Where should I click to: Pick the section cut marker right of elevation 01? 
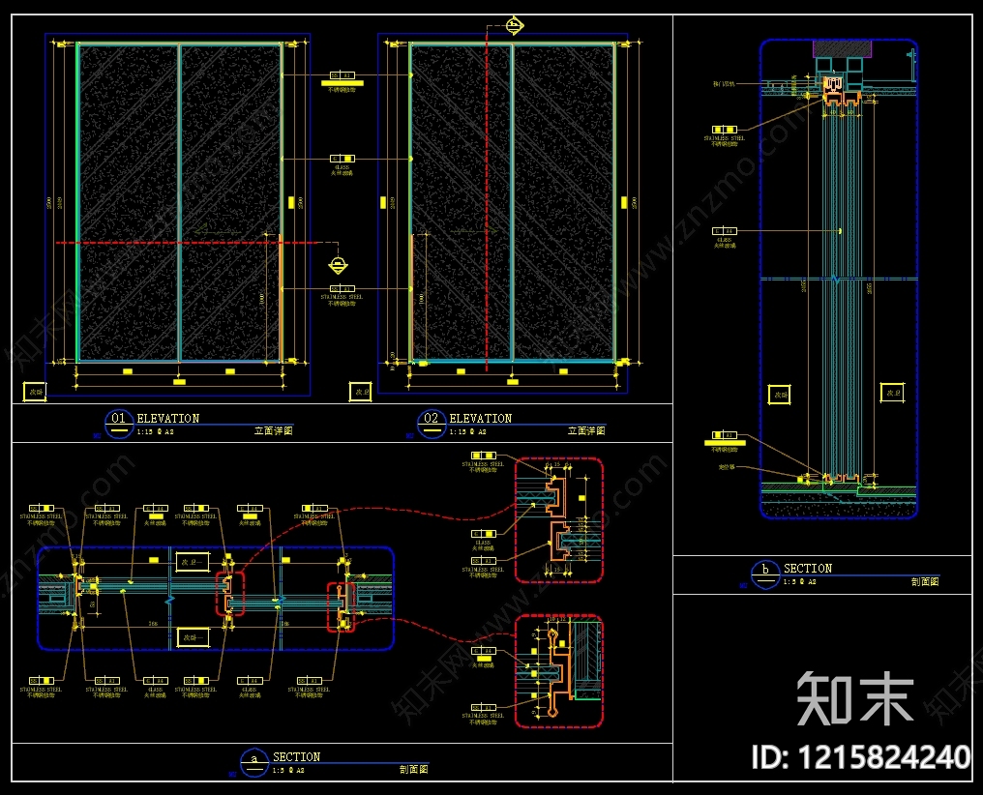[x=338, y=265]
